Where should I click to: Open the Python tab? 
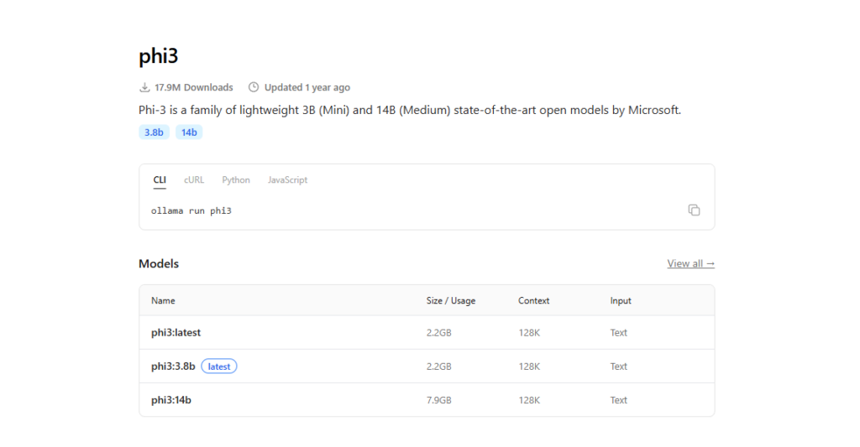(x=236, y=179)
